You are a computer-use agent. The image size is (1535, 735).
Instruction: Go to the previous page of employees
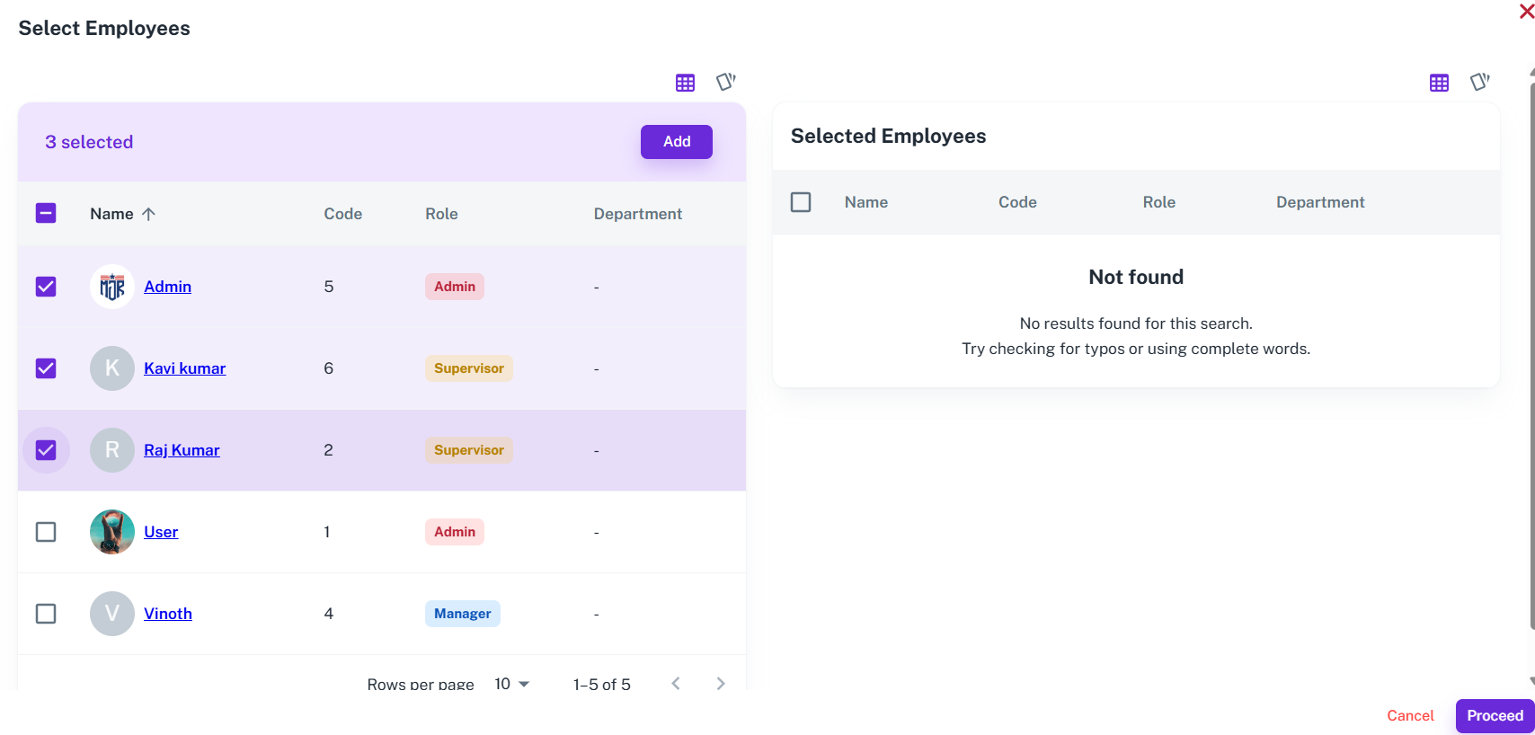coord(676,684)
